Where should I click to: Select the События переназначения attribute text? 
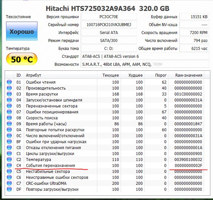coord(50,165)
